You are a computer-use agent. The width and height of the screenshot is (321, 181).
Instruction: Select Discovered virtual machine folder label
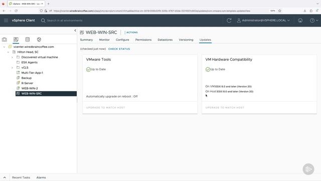click(x=40, y=57)
